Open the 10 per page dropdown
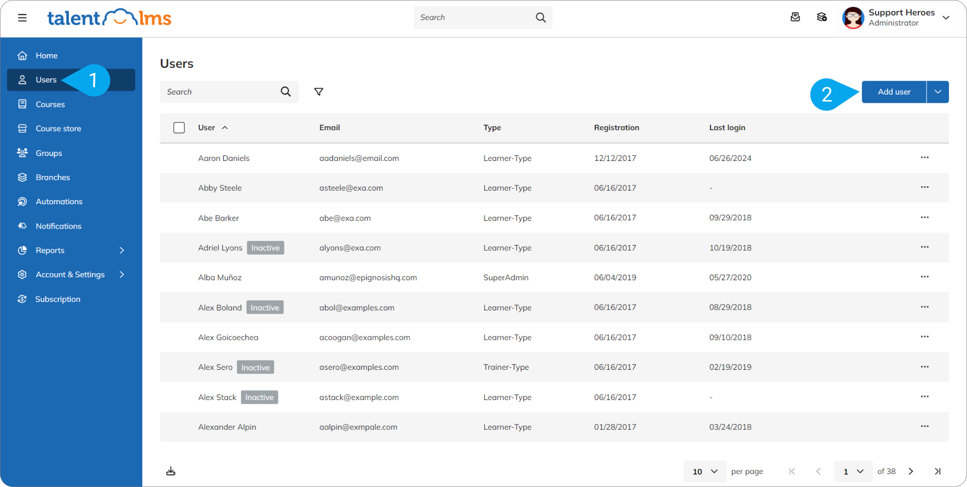 tap(704, 471)
